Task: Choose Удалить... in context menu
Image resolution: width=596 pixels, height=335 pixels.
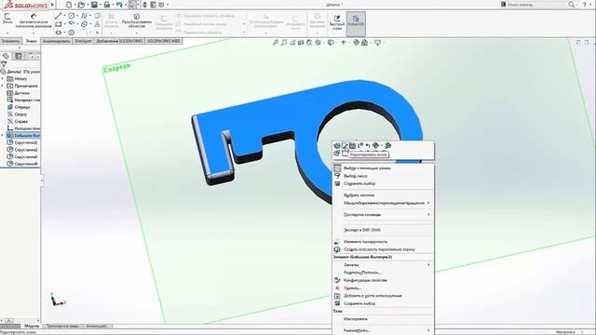Action: point(383,288)
